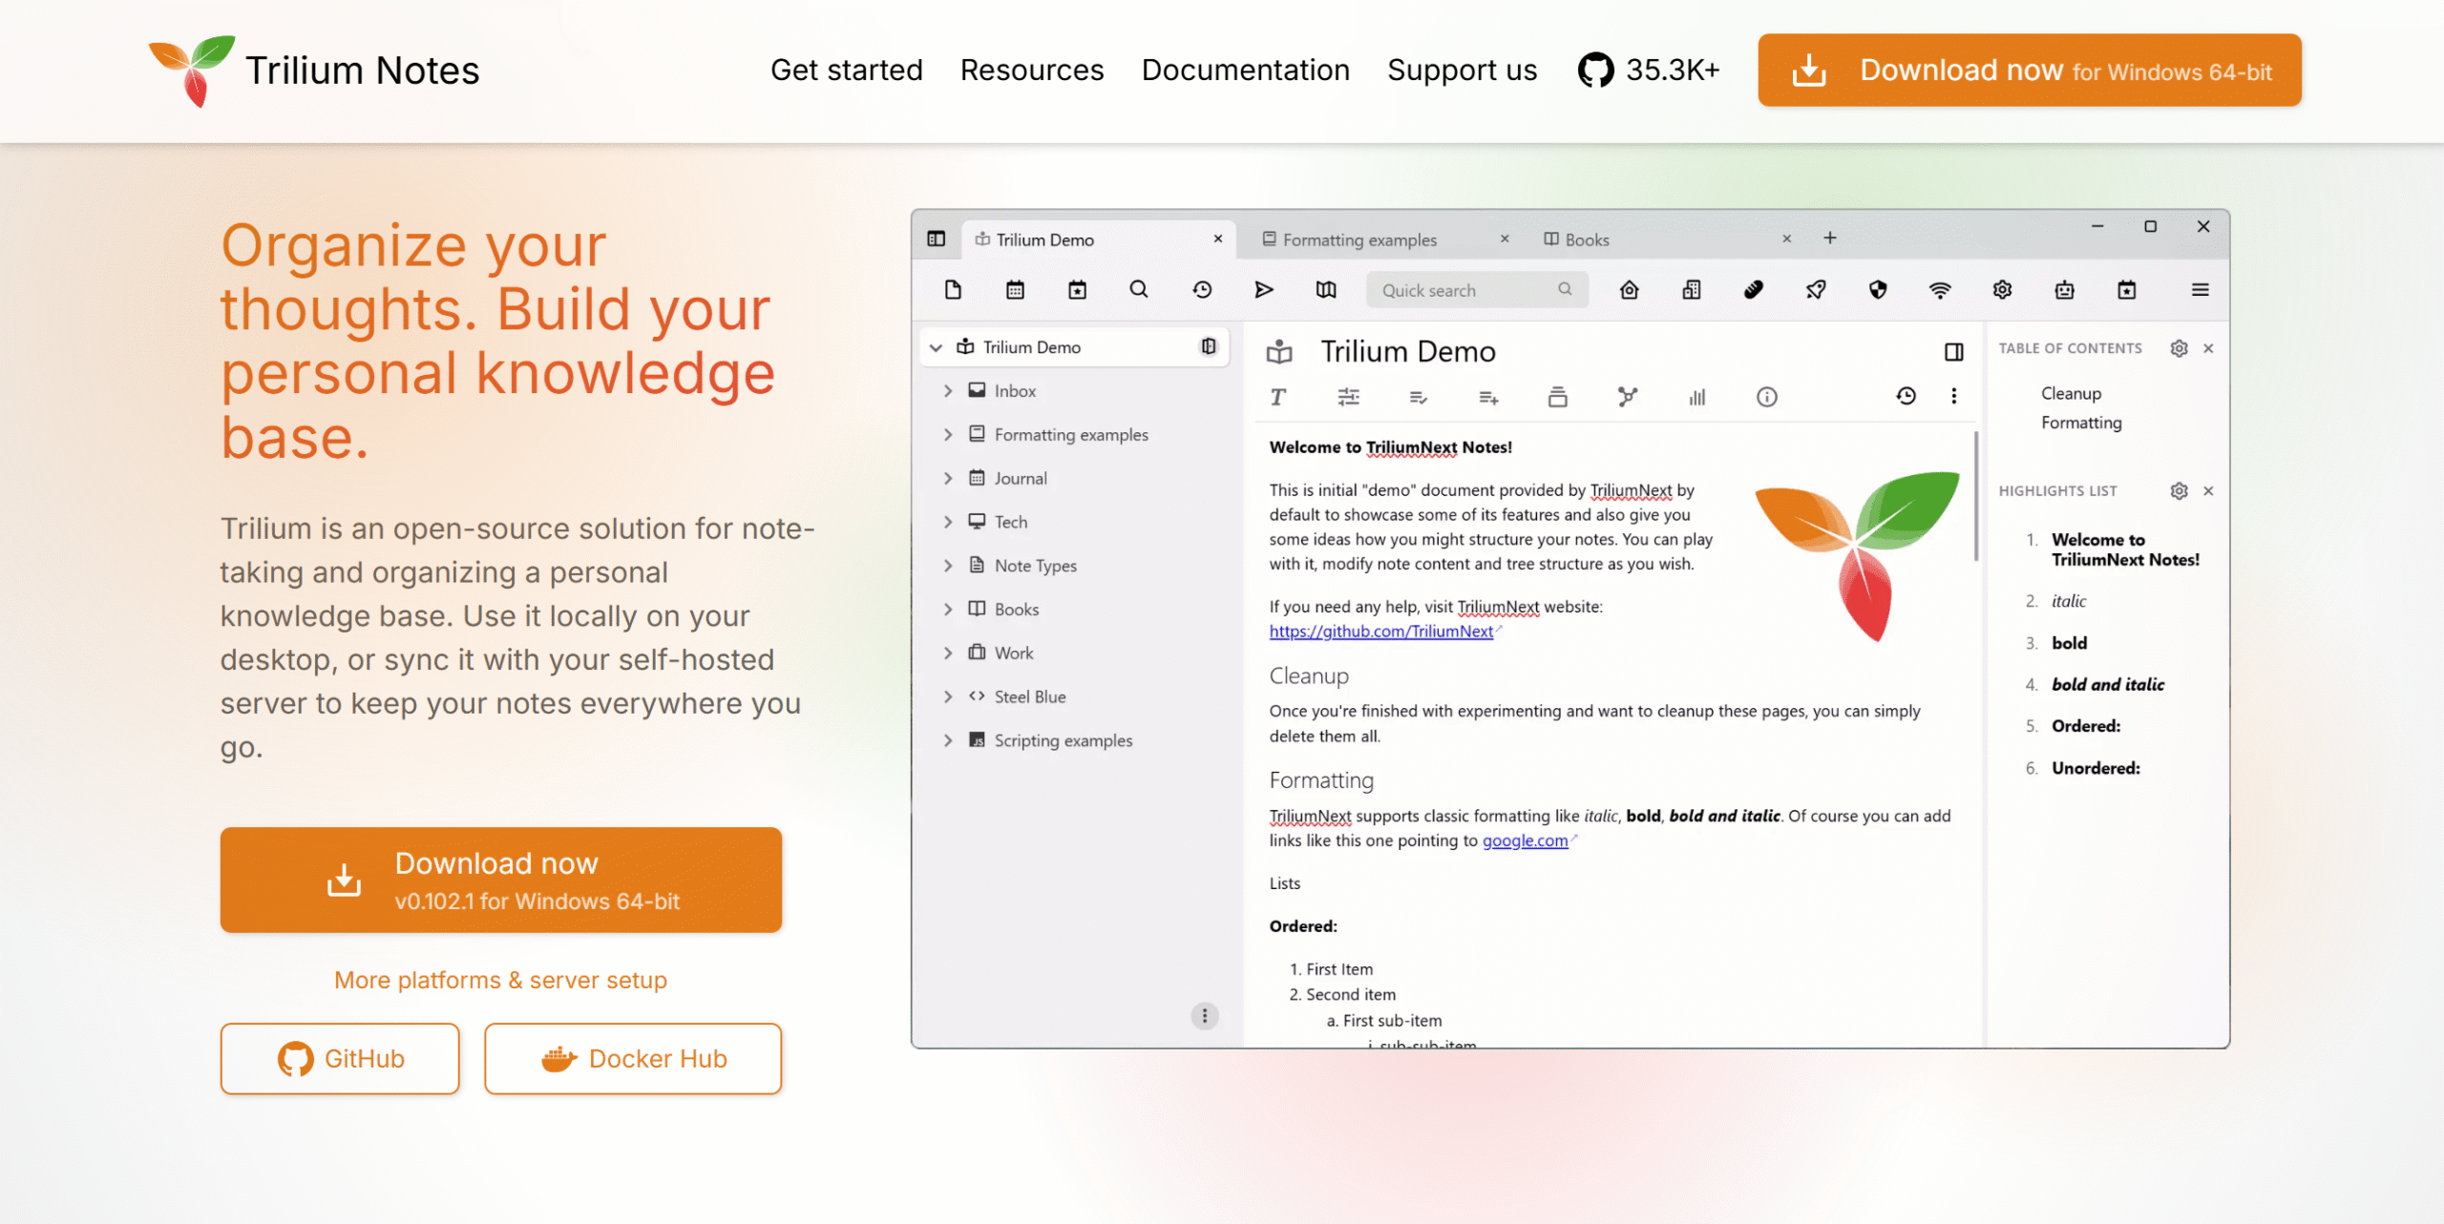Click the jump-to arrow icon

click(x=1264, y=290)
